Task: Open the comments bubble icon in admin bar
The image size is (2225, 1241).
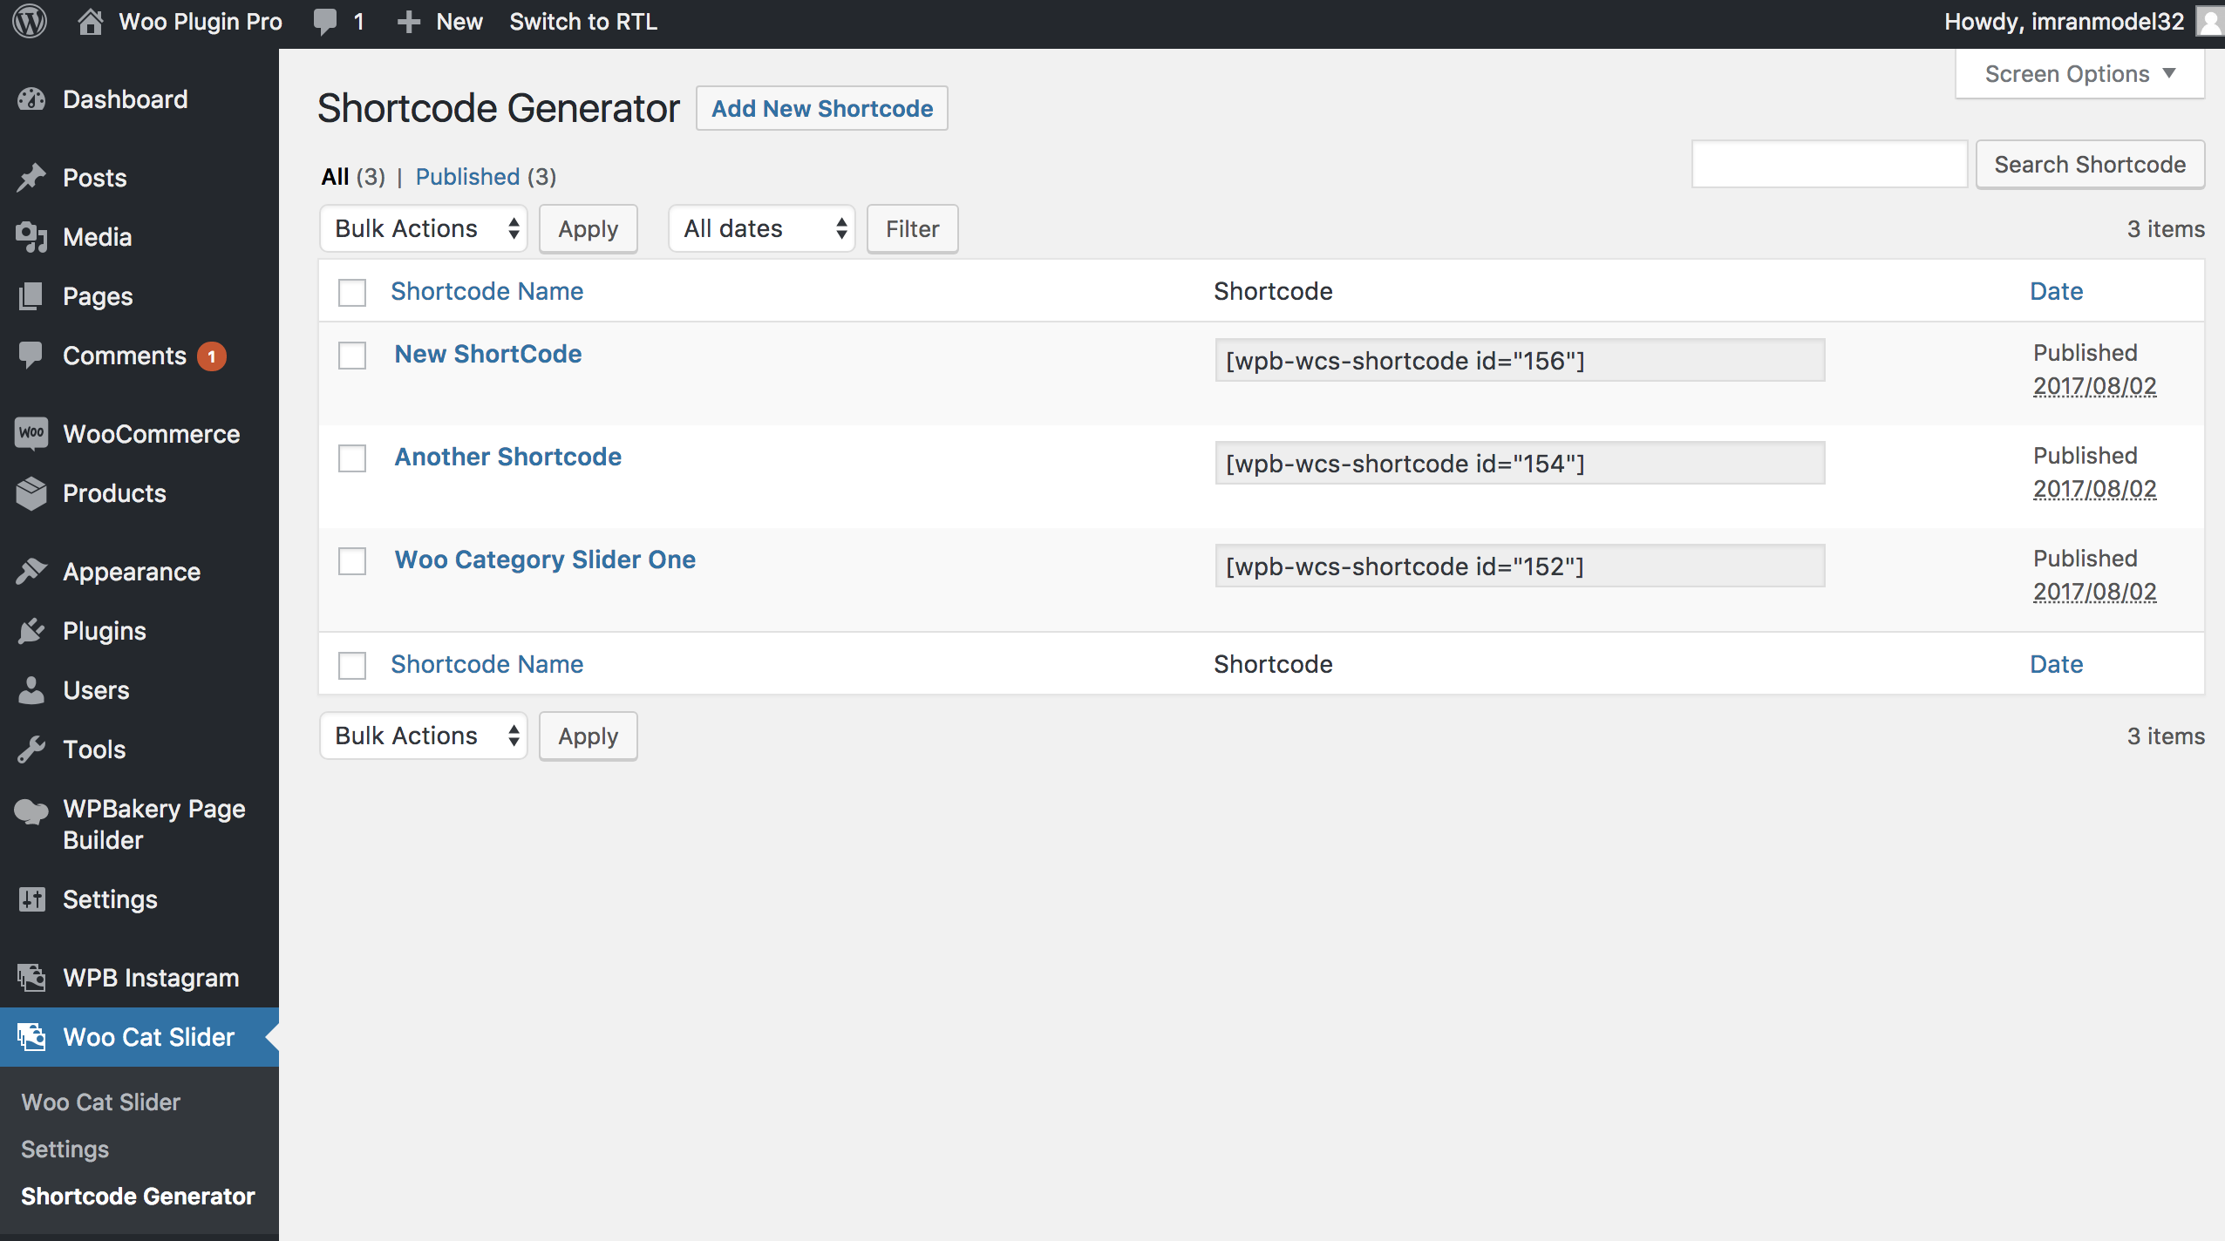Action: (325, 22)
